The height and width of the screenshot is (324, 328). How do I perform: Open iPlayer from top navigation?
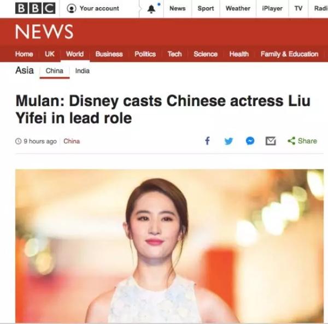click(x=272, y=8)
